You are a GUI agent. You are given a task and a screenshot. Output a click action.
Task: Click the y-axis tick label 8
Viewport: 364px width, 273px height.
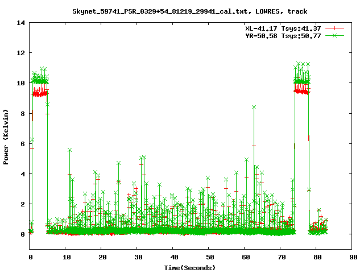pos(23,114)
